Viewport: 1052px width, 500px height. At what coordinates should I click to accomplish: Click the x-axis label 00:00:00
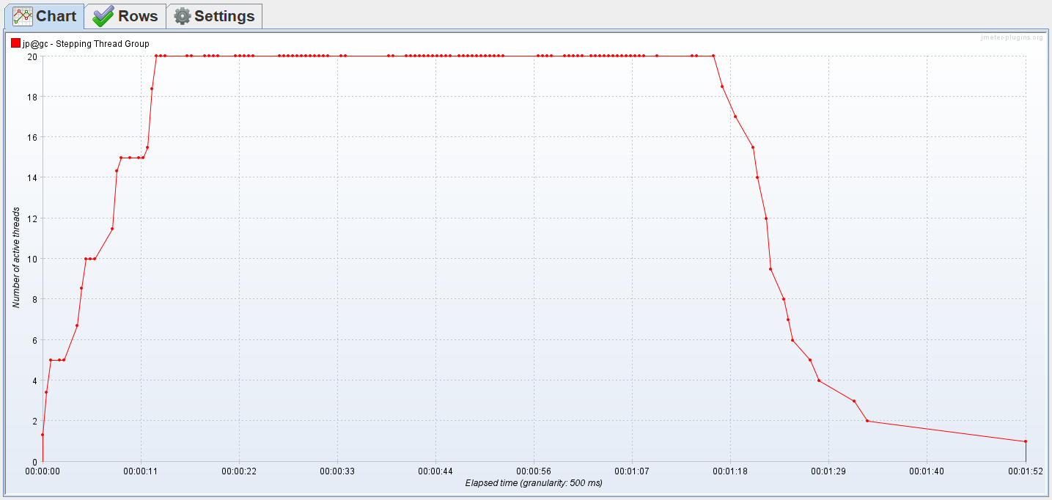[43, 473]
